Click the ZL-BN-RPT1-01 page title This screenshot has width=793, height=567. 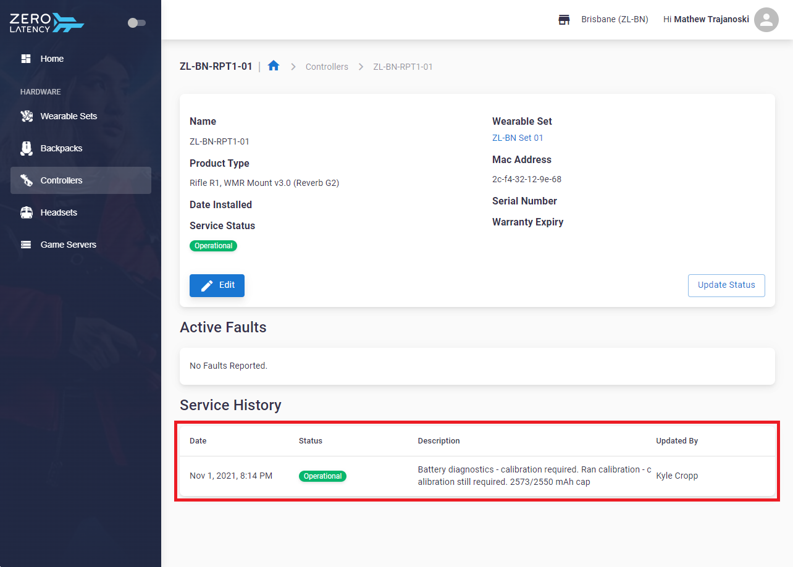[x=216, y=66]
